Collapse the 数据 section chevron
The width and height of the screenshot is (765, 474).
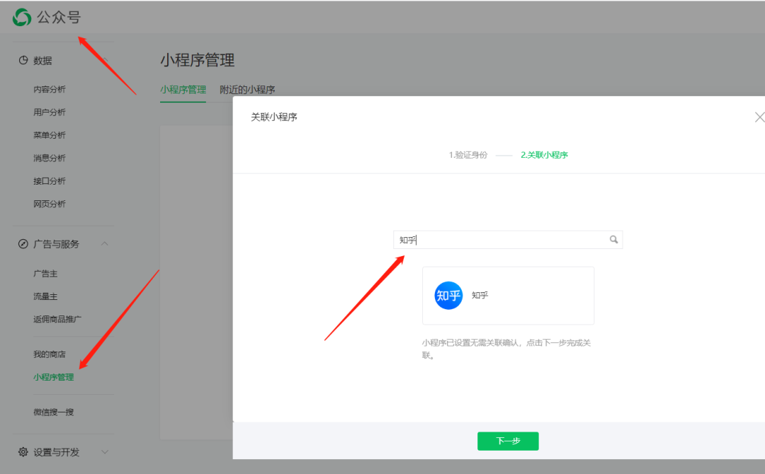tap(104, 60)
